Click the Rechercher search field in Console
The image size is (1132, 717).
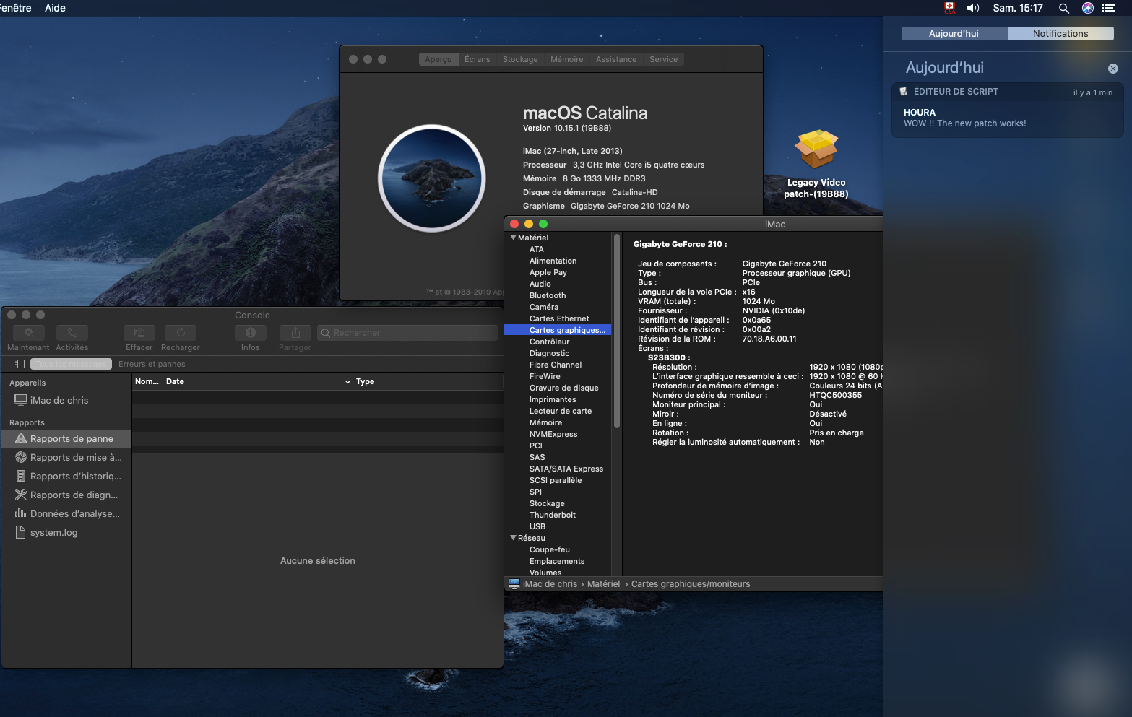407,333
